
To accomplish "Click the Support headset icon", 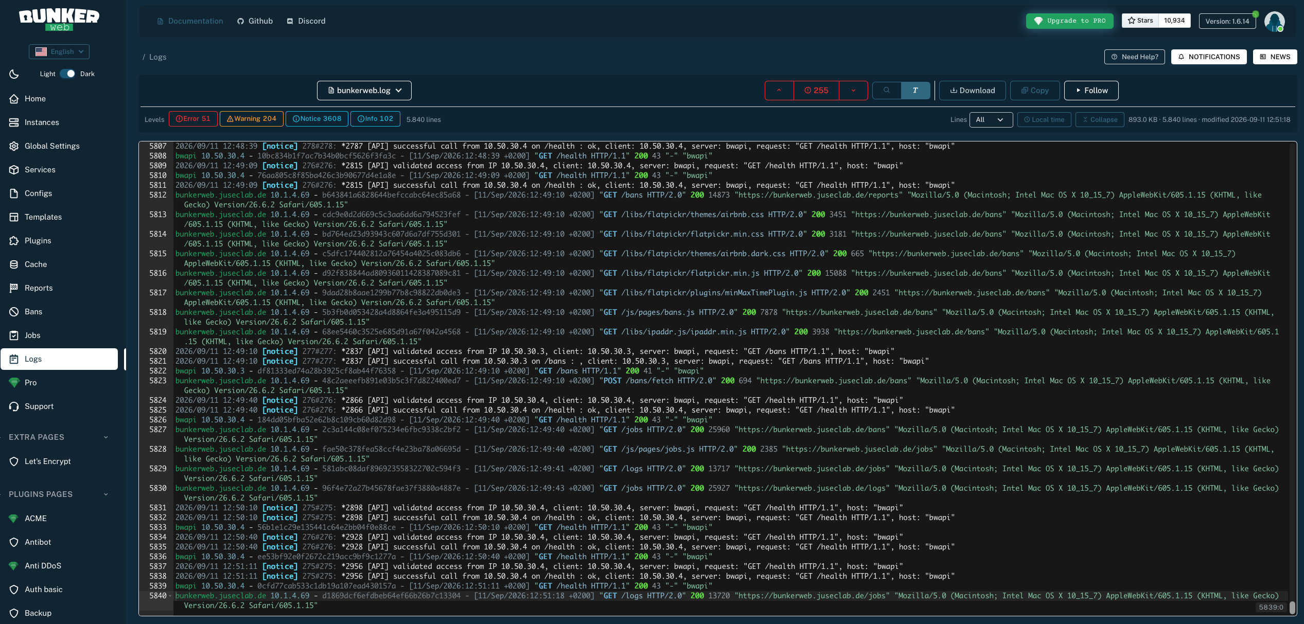I will pos(14,406).
